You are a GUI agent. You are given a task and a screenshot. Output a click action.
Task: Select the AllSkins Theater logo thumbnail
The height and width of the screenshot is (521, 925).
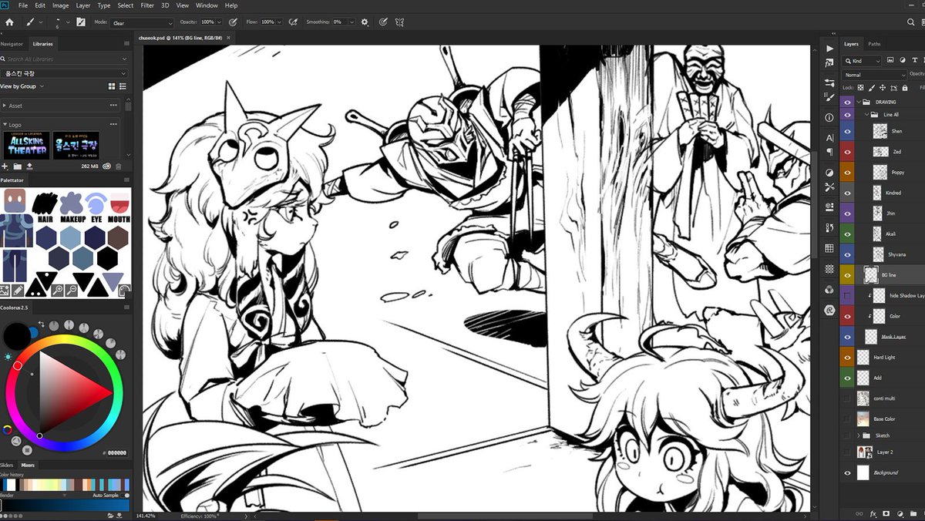coord(26,145)
